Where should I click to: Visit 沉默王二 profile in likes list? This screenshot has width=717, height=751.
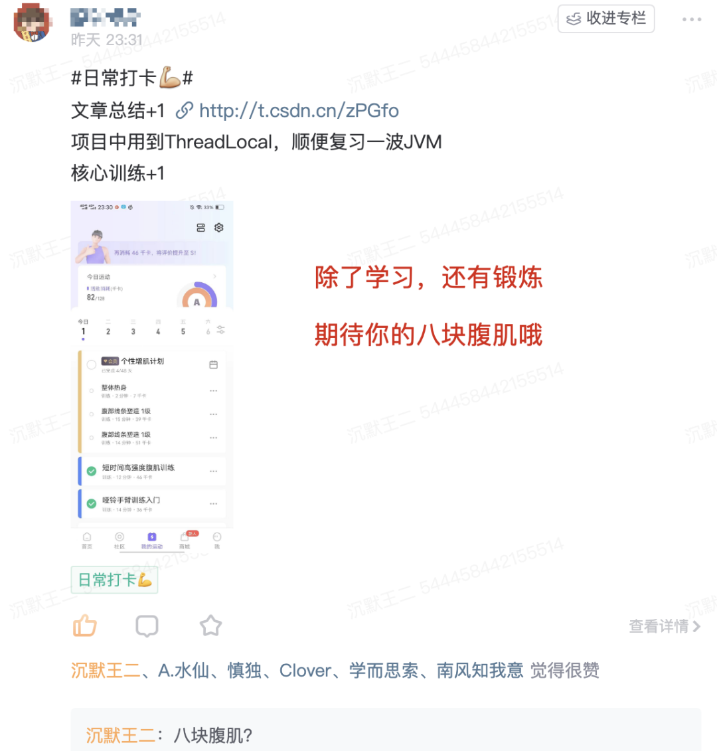click(106, 671)
